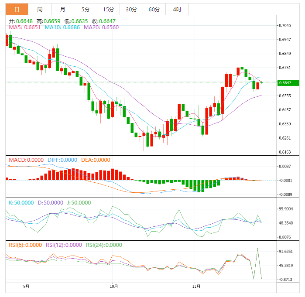This screenshot has width=305, height=297.
Task: Open the 月 (monthly) chart tab
Action: [x=63, y=9]
